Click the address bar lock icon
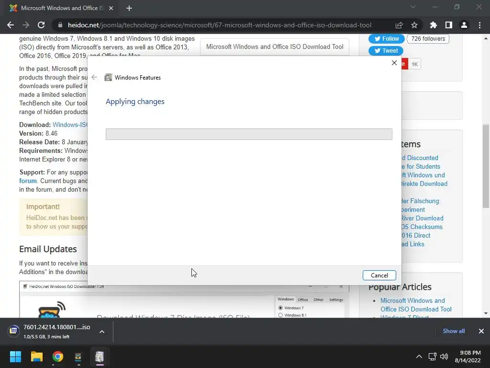The width and height of the screenshot is (490, 368). pos(60,25)
